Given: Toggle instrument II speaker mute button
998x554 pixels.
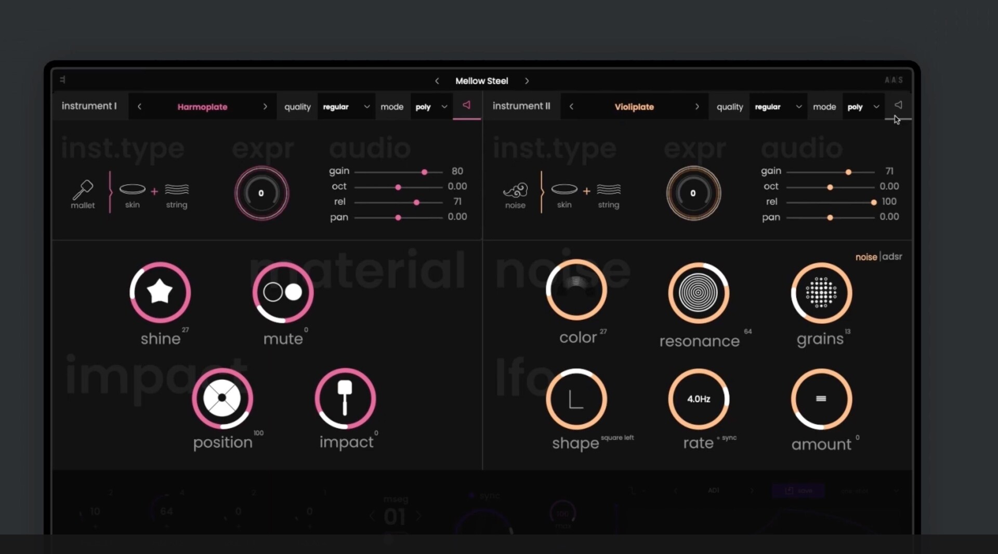Looking at the screenshot, I should point(898,105).
